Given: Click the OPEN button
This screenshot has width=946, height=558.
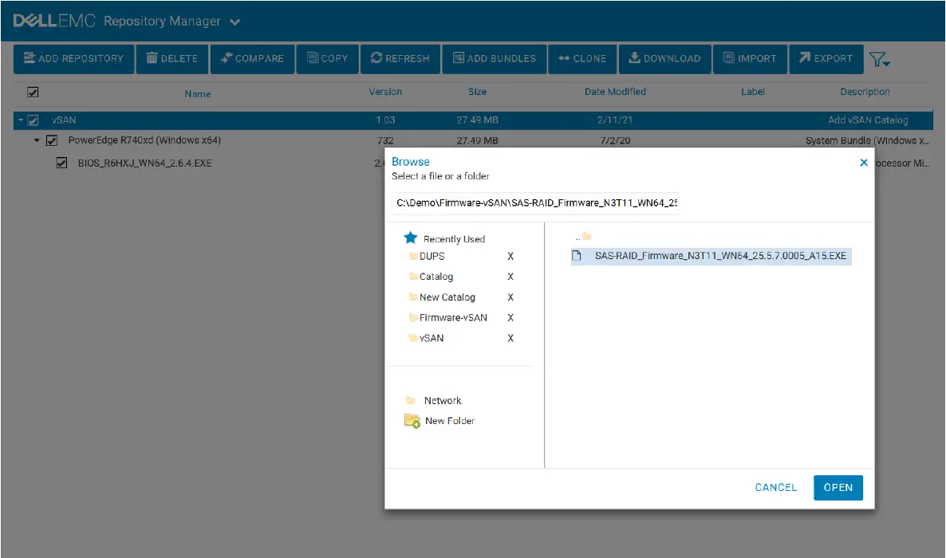Looking at the screenshot, I should [838, 487].
